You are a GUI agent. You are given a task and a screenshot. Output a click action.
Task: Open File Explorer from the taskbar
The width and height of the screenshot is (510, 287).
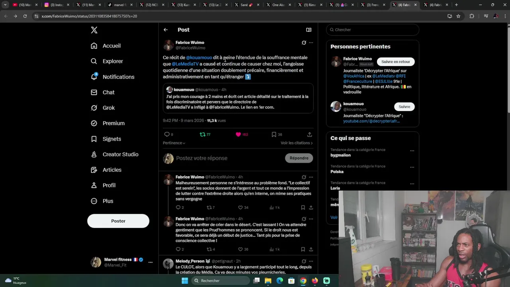click(268, 281)
